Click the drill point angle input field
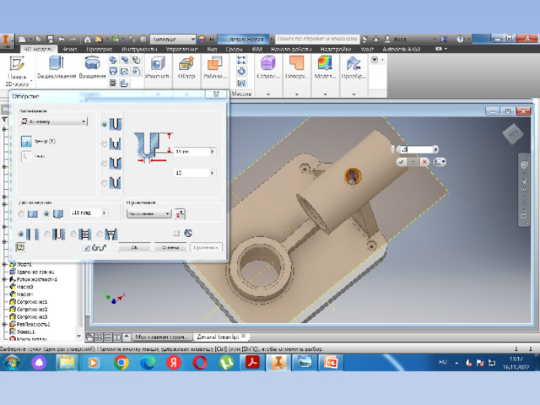 [x=86, y=213]
